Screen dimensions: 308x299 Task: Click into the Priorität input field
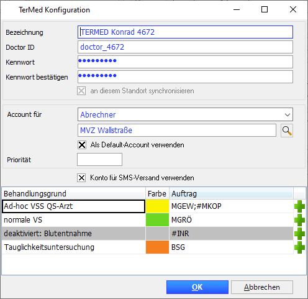pyautogui.click(x=99, y=160)
